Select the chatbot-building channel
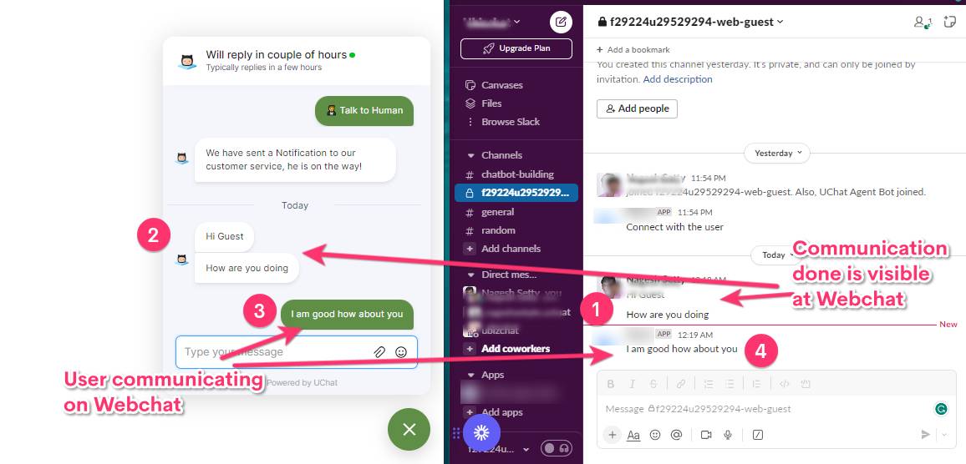Viewport: 966px width, 464px height. click(x=517, y=174)
